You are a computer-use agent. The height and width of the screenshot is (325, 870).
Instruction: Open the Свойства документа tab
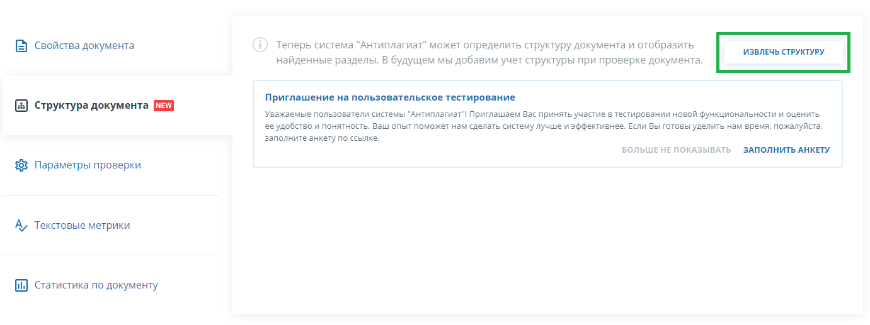click(x=84, y=46)
